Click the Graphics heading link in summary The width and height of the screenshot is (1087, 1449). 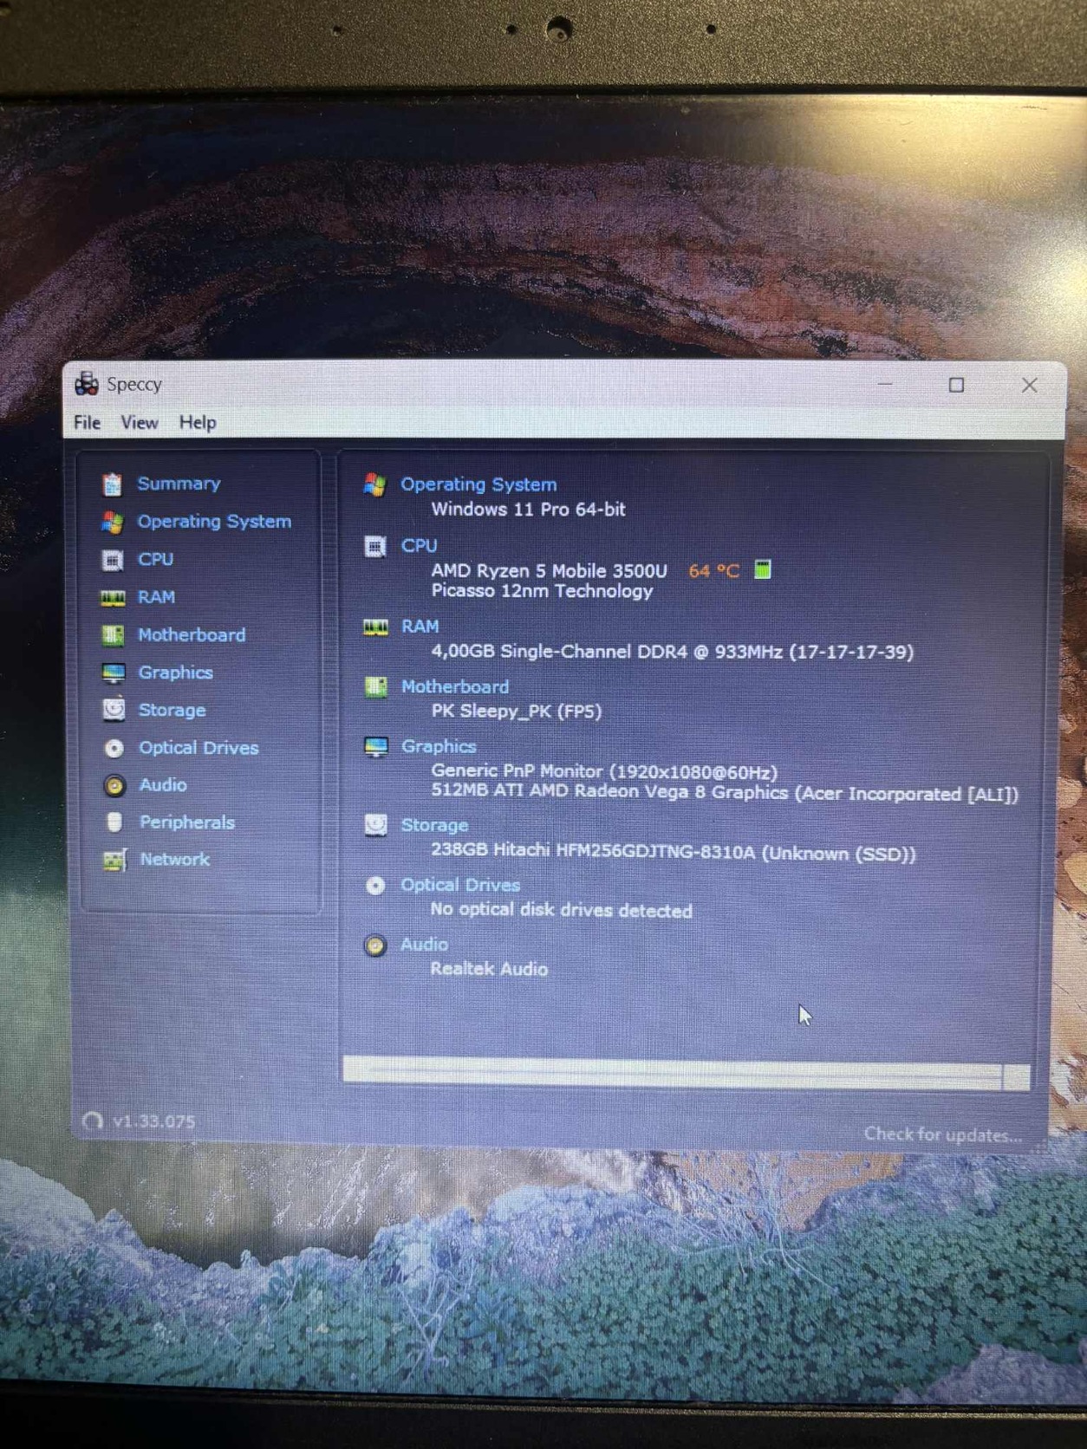click(439, 746)
